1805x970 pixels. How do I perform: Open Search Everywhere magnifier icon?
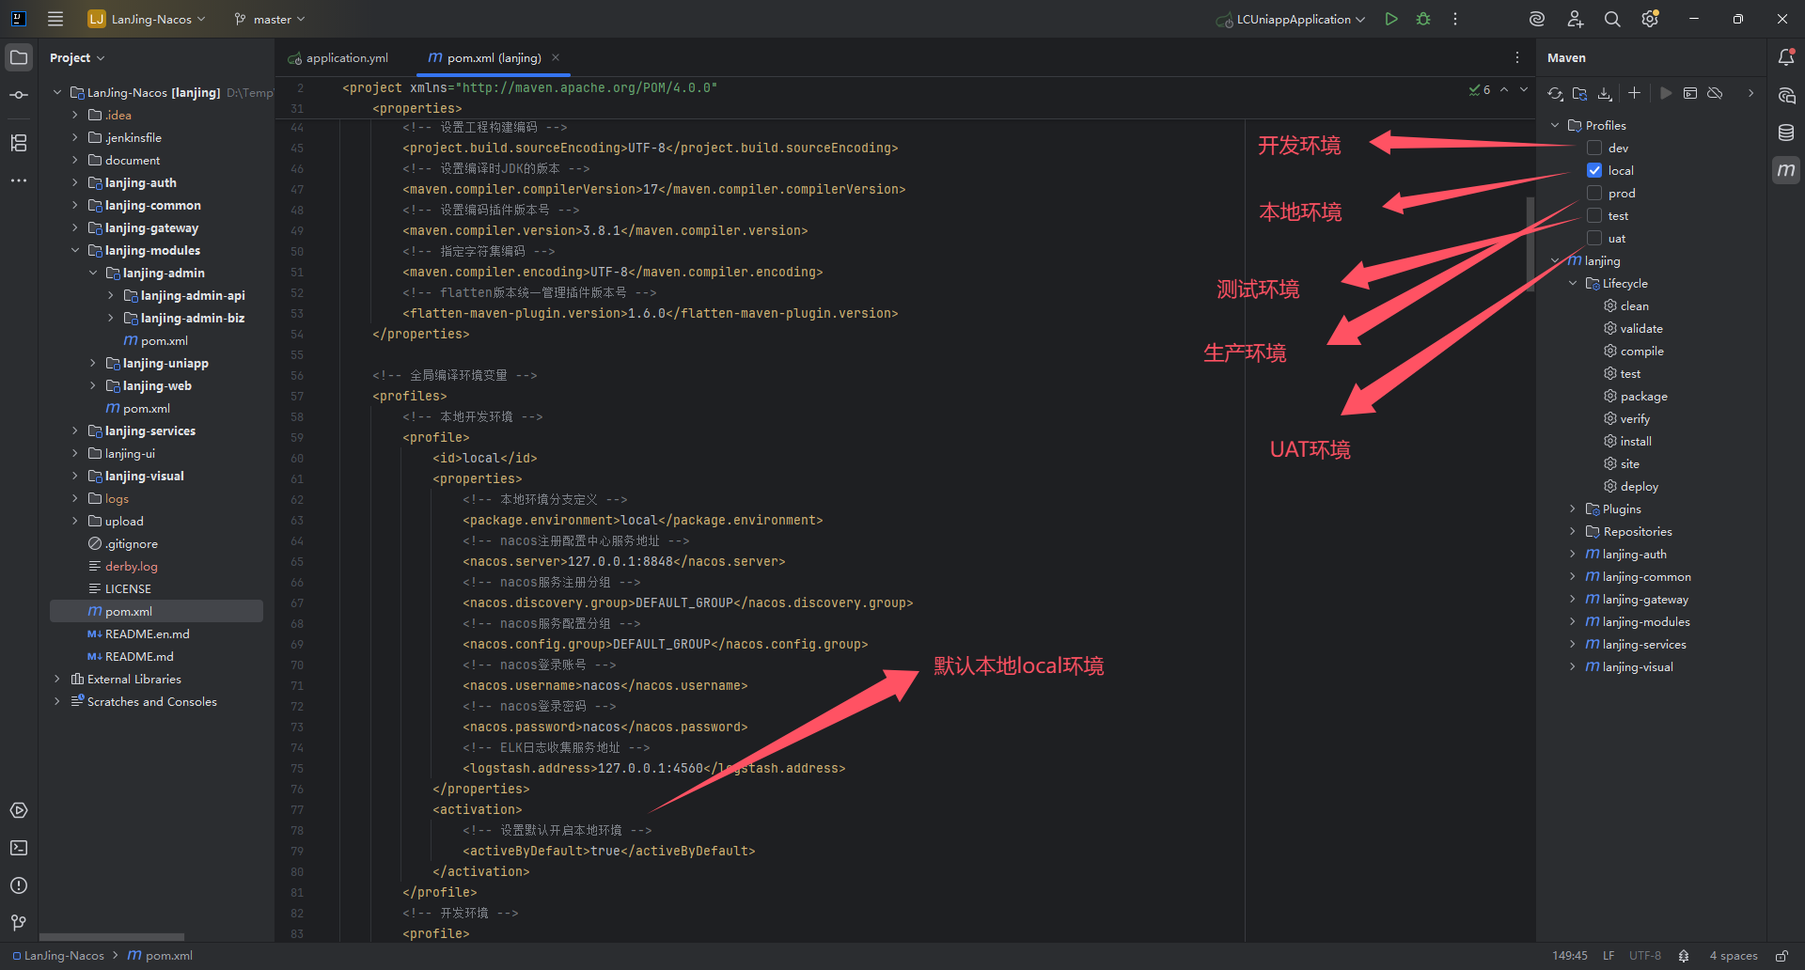1612,19
